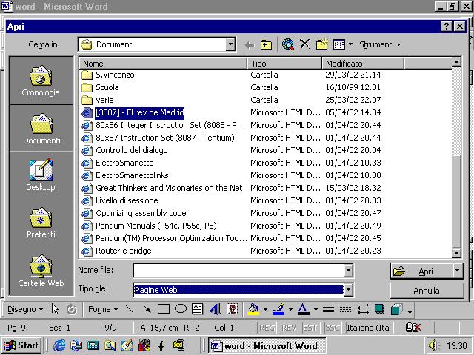Open Cronologia in the places bar

tap(41, 81)
